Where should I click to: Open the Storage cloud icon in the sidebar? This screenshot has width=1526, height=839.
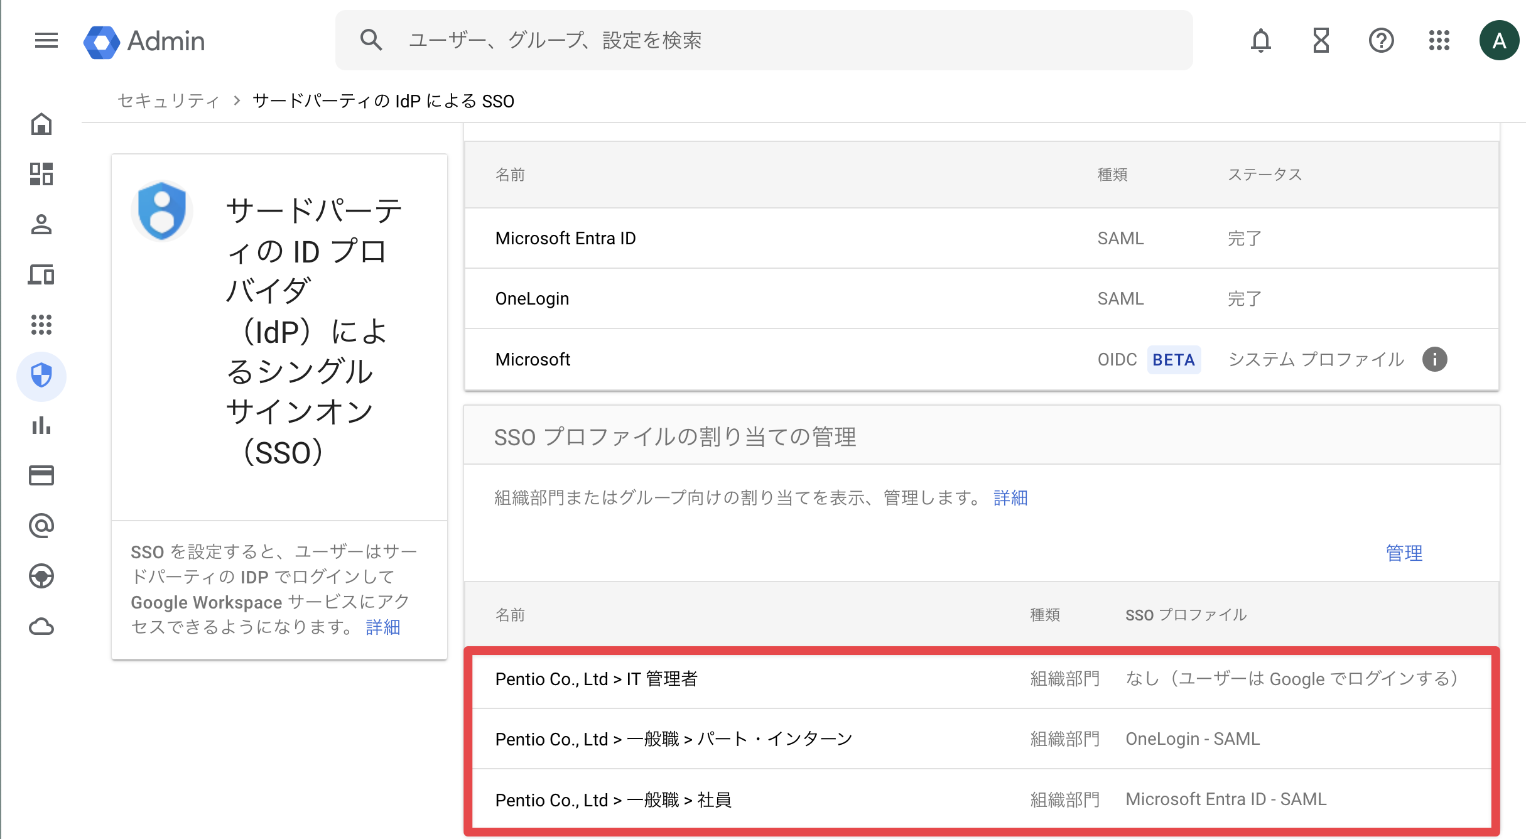[x=41, y=626]
